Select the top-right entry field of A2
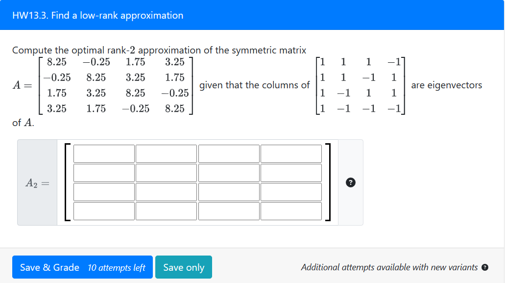 tap(291, 153)
